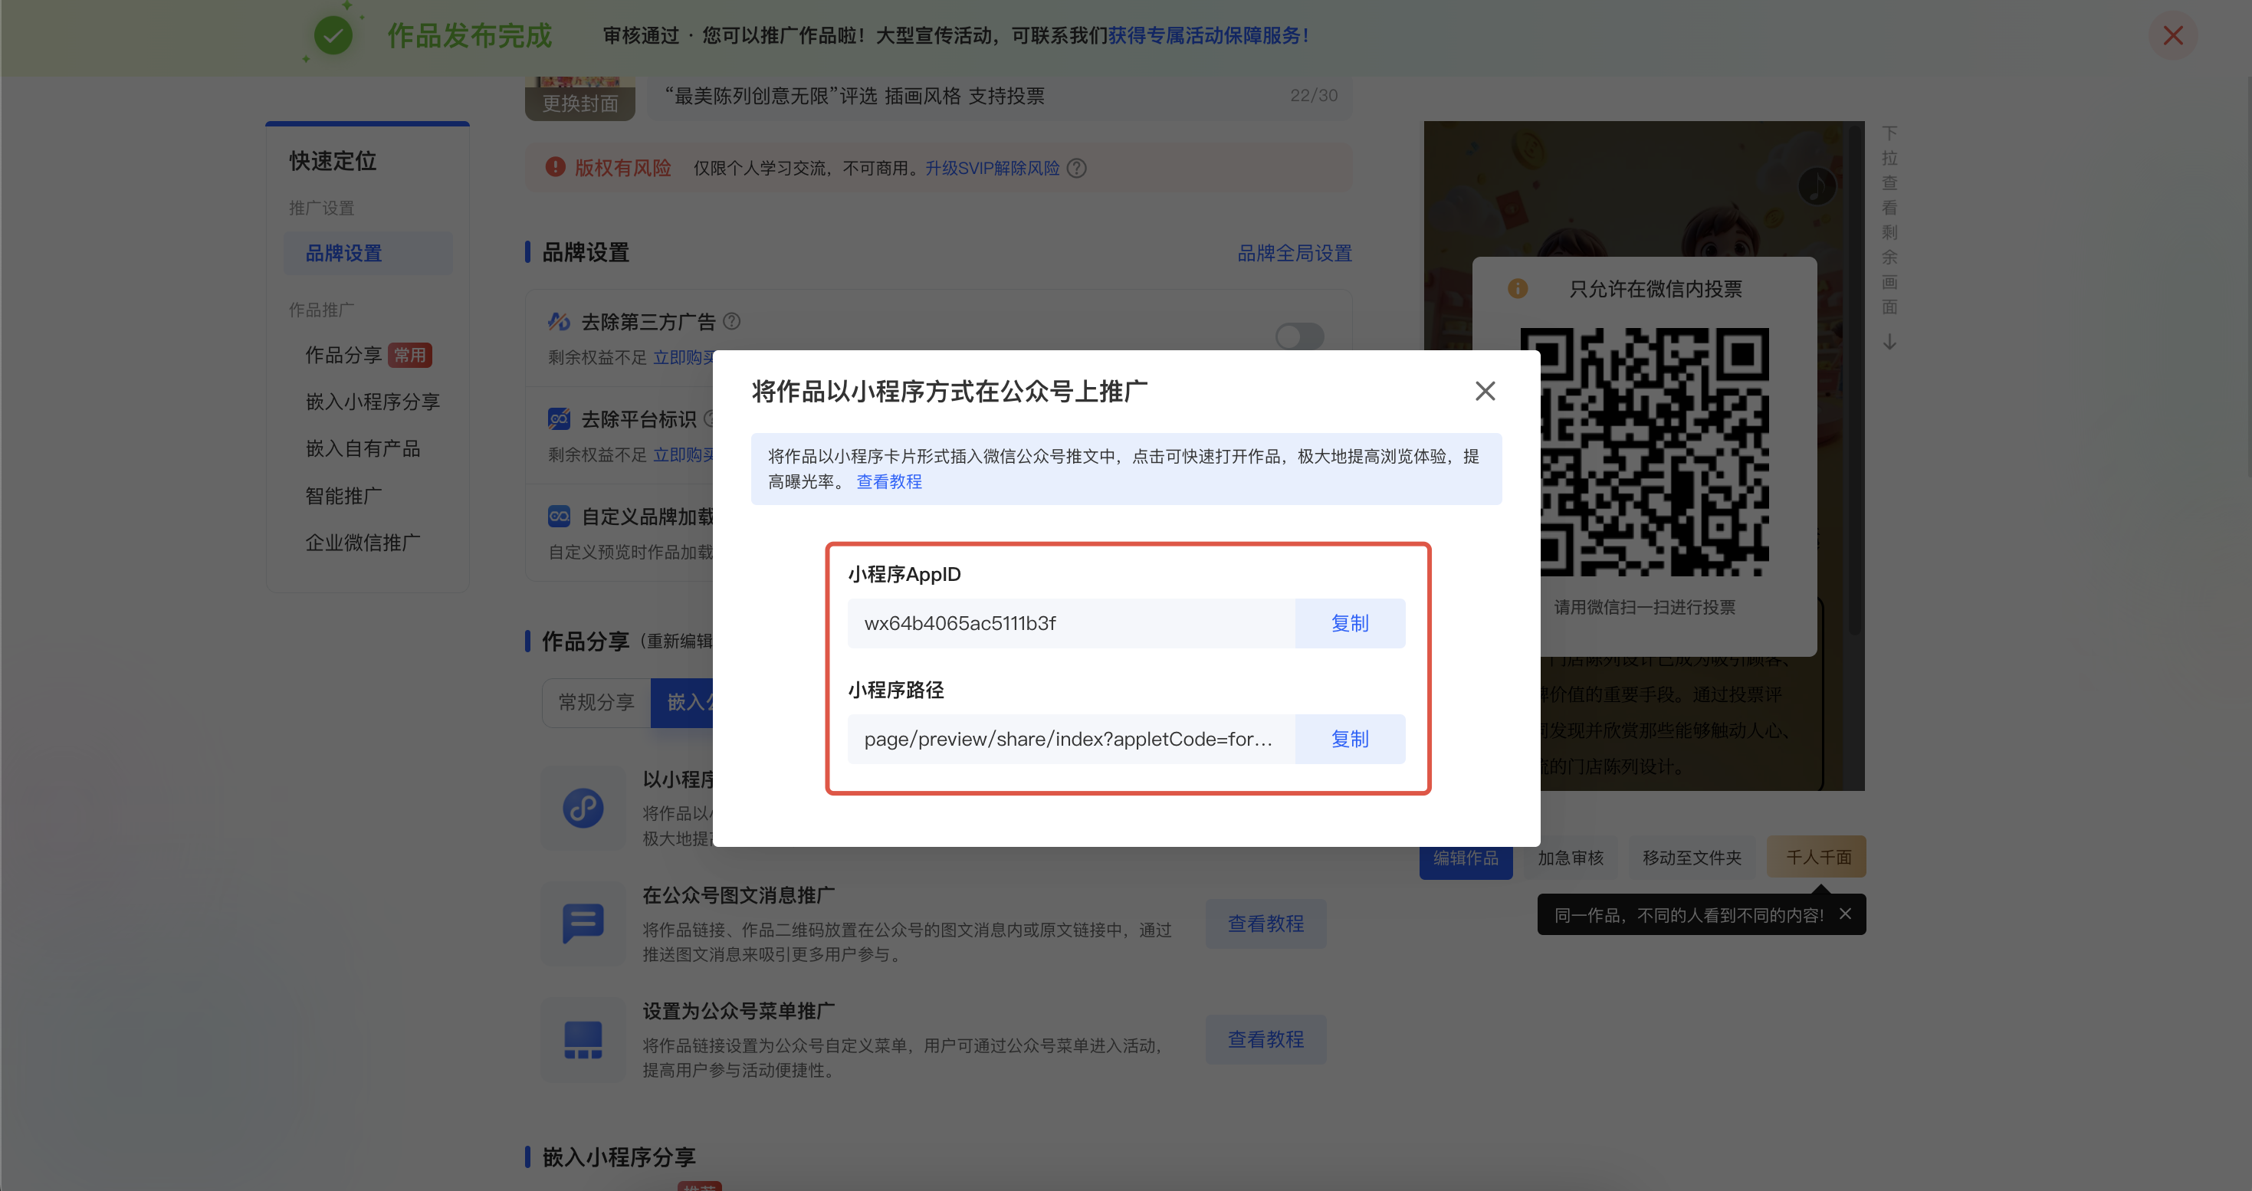The width and height of the screenshot is (2252, 1191).
Task: Select the mini-program path field
Action: pyautogui.click(x=1071, y=740)
